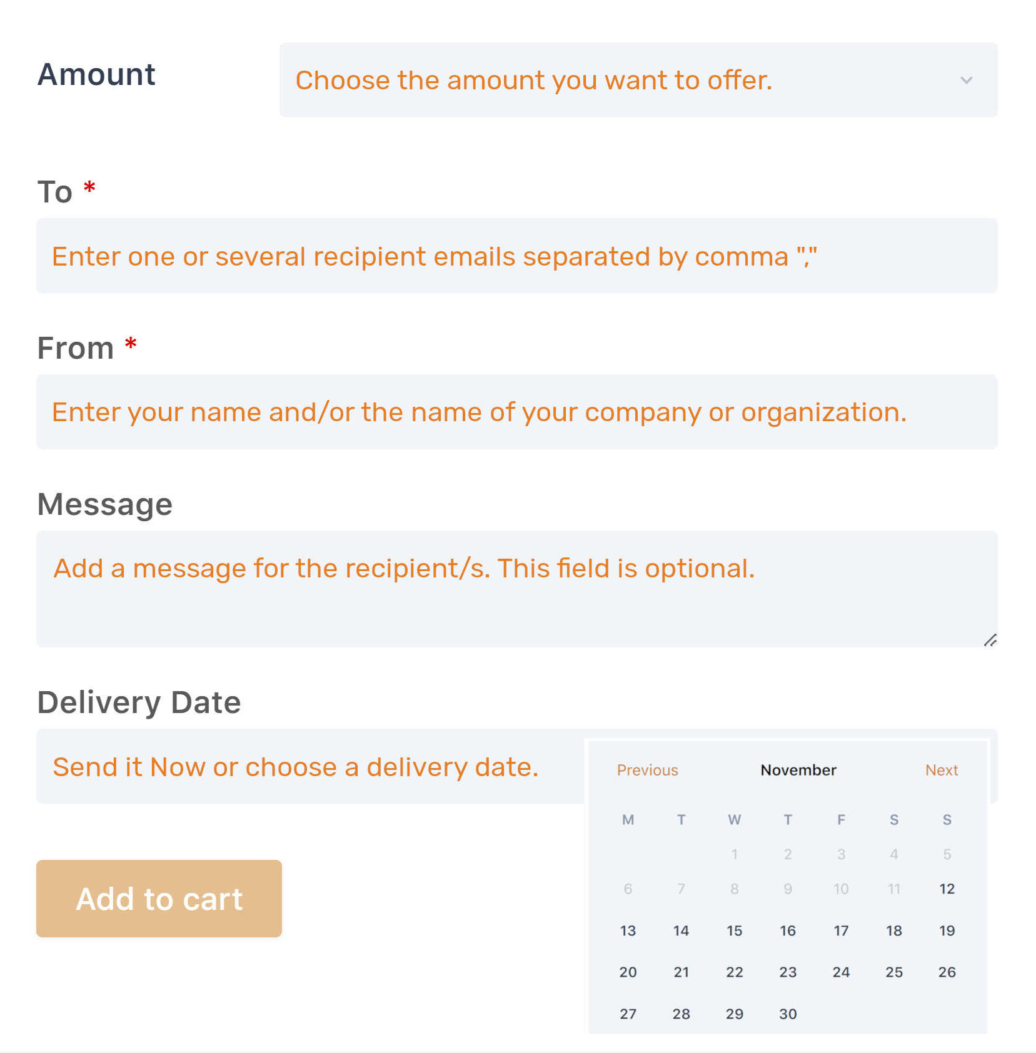This screenshot has height=1053, width=1036.
Task: Select November 22 in the datepicker
Action: tap(735, 972)
